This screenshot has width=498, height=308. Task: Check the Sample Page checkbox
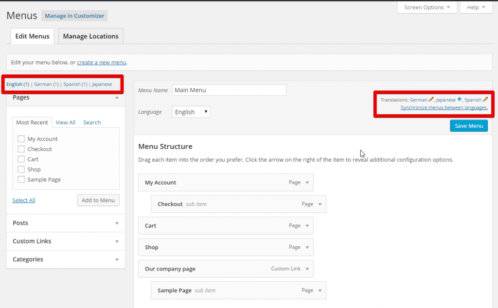(21, 179)
